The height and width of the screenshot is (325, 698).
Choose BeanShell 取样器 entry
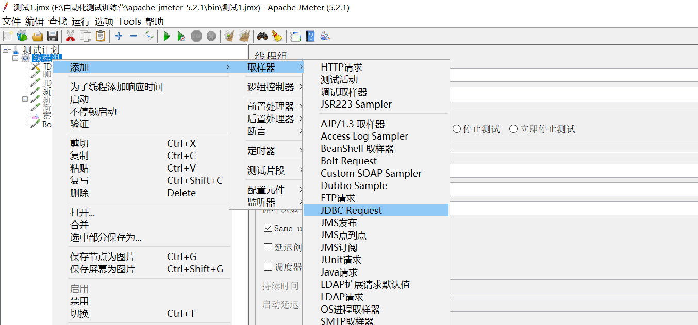coord(376,149)
